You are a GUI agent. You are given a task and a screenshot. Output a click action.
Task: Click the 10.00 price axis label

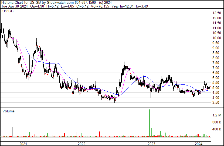[217, 38]
